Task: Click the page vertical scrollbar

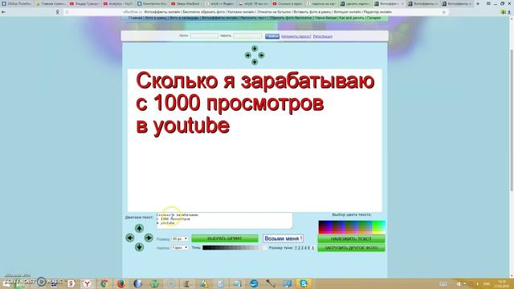Action: (x=512, y=120)
